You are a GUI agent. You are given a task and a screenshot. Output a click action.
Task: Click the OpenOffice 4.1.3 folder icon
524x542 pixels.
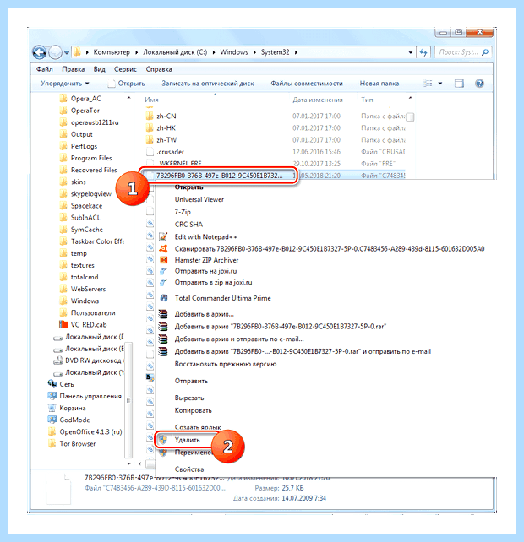click(52, 431)
